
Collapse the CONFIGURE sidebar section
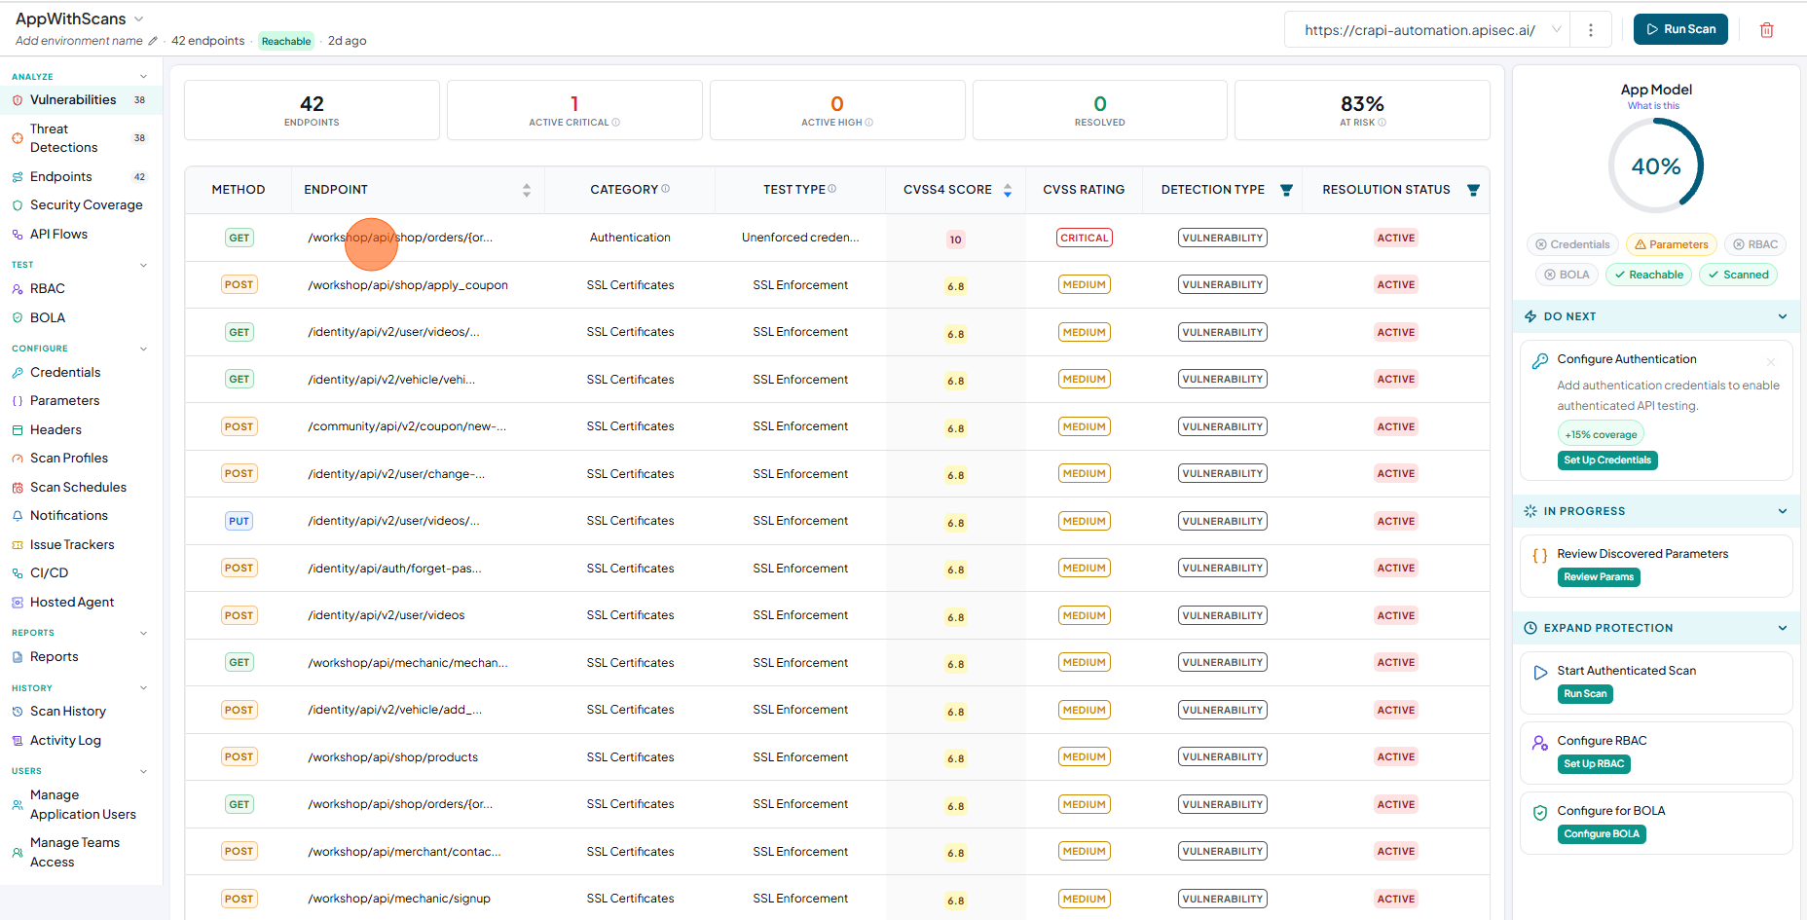(x=144, y=349)
